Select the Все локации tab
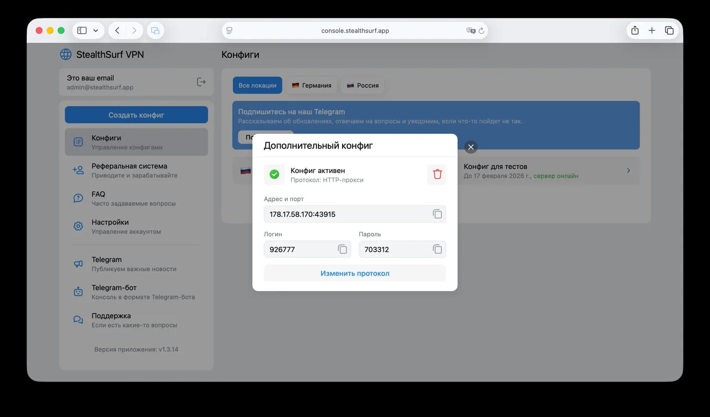 (x=257, y=85)
